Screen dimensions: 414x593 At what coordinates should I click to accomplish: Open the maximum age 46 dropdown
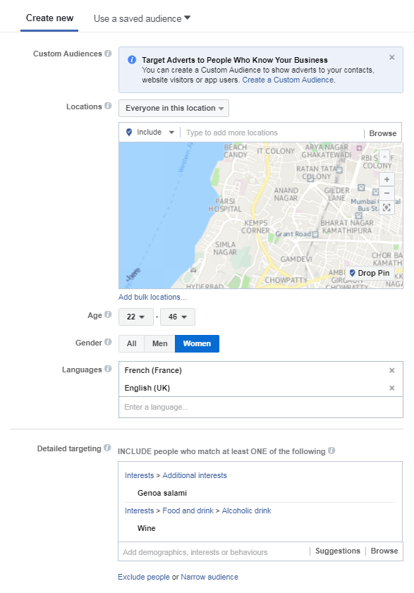click(178, 317)
